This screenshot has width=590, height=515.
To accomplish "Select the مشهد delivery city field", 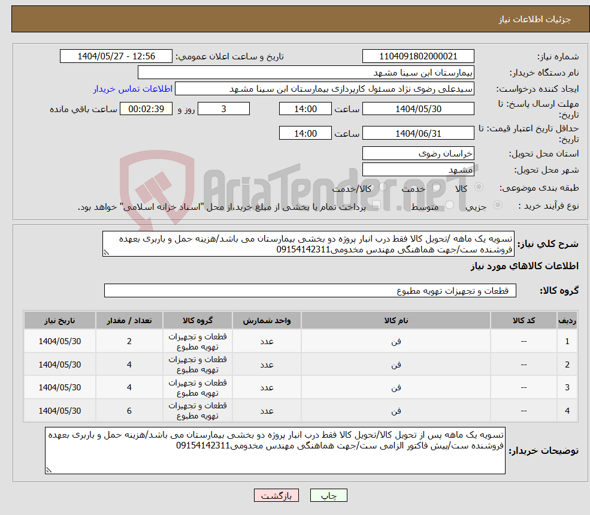I will click(417, 169).
